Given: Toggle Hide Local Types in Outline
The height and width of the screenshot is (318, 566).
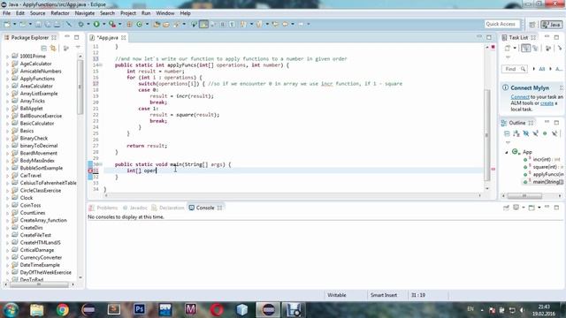Looking at the screenshot, I should (x=555, y=133).
